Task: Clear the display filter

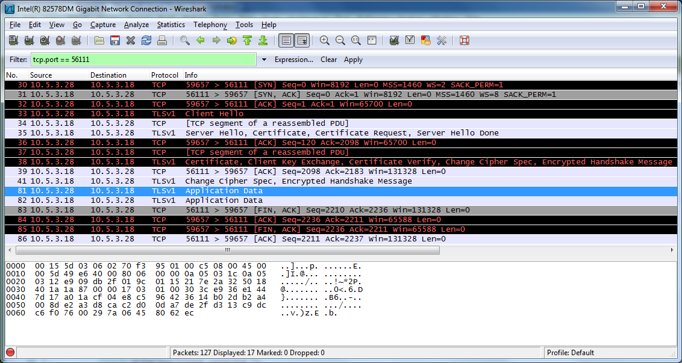Action: (x=329, y=60)
